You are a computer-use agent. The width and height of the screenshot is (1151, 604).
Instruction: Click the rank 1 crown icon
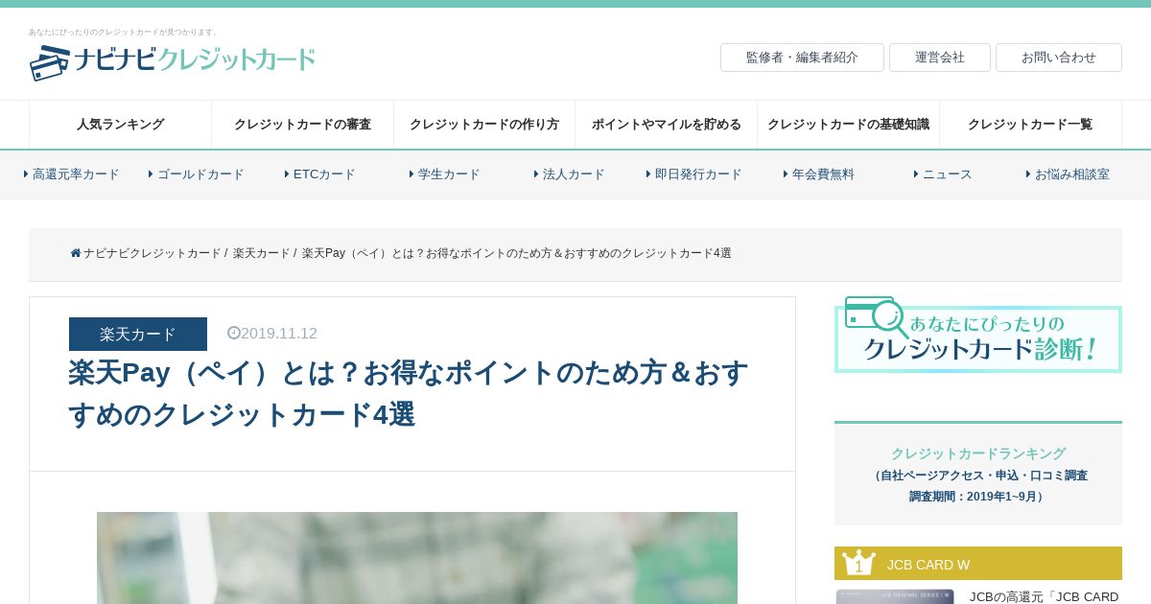point(858,563)
